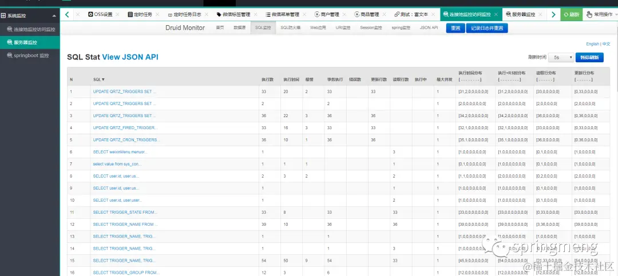The height and width of the screenshot is (276, 618).
Task: Click the green 刷新 button
Action: 572,14
